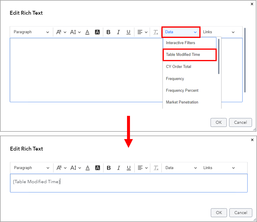
Task: Choose Frequency Percent from the Data list
Action: point(182,90)
